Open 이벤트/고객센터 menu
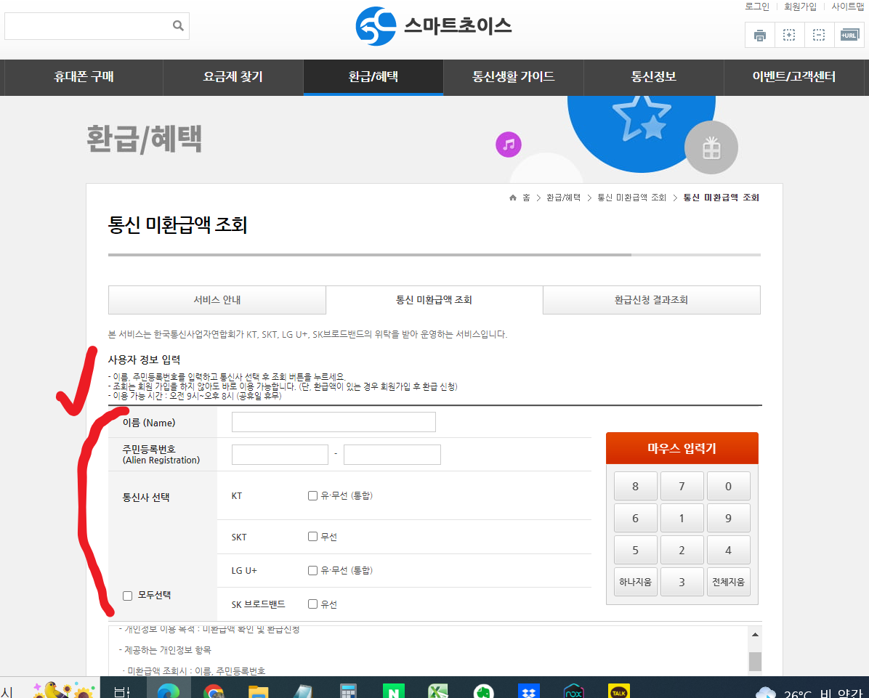The height and width of the screenshot is (698, 869). click(794, 76)
